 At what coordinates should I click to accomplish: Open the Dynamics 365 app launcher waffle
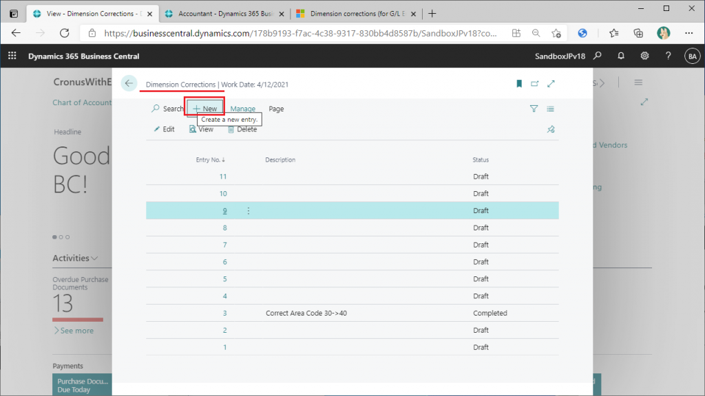coord(12,56)
